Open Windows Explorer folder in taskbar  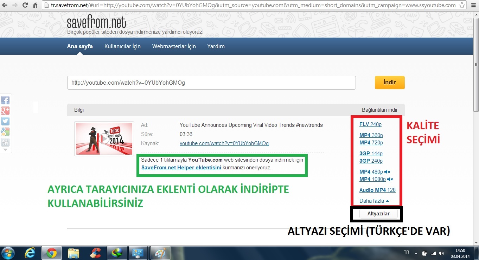point(74,253)
